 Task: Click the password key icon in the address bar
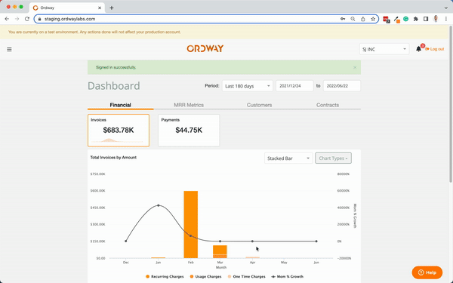(x=343, y=19)
